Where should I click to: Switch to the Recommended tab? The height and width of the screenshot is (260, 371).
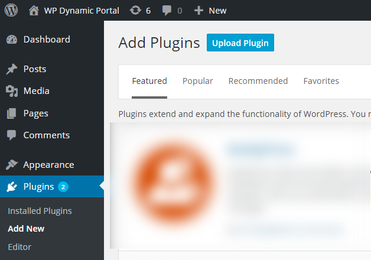pos(258,81)
